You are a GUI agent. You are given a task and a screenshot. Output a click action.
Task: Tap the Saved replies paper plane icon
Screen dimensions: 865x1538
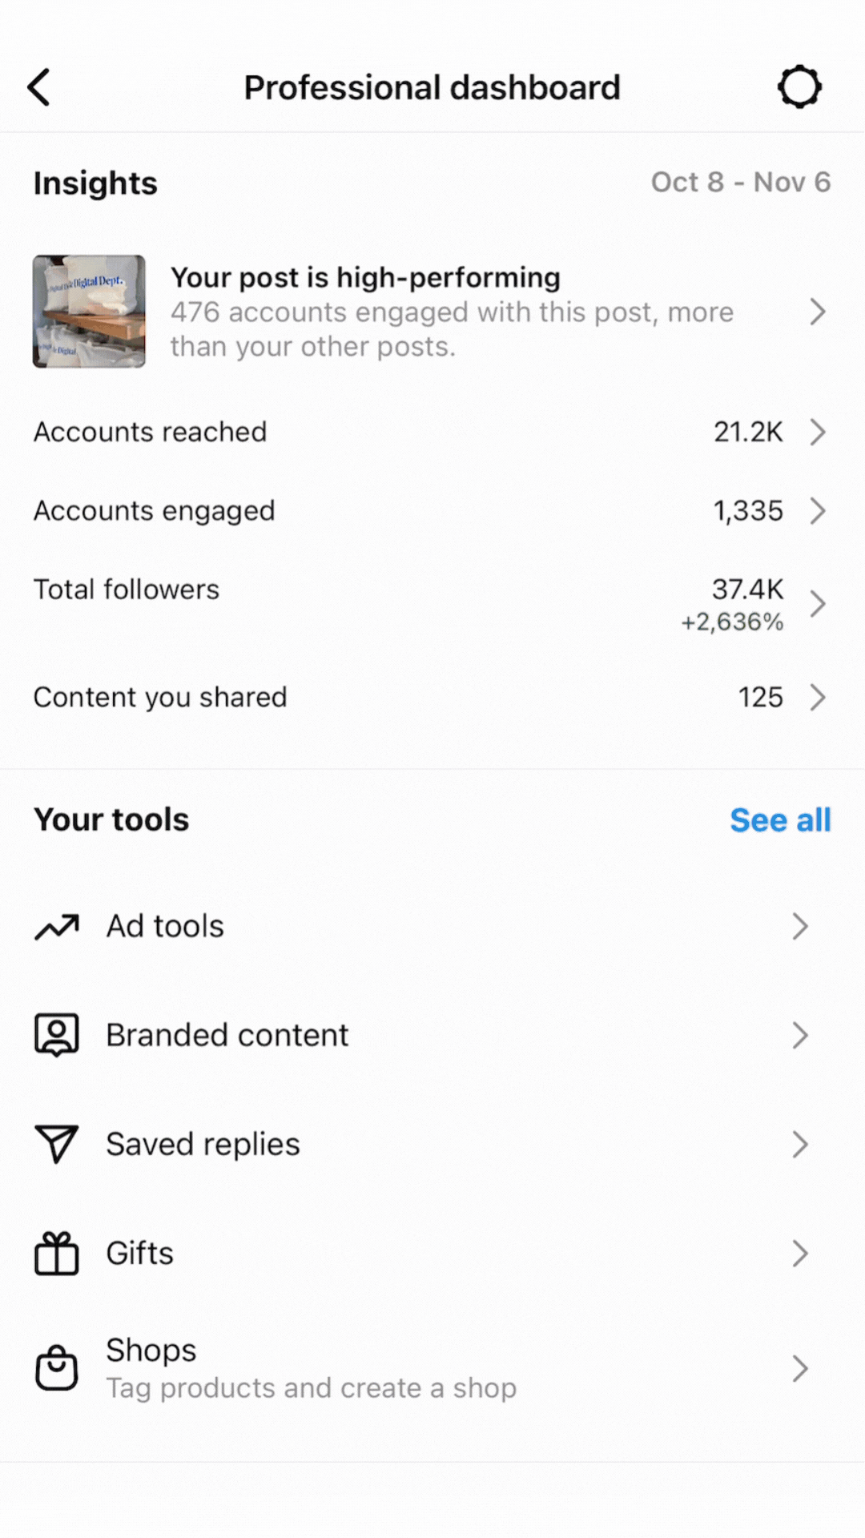57,1144
